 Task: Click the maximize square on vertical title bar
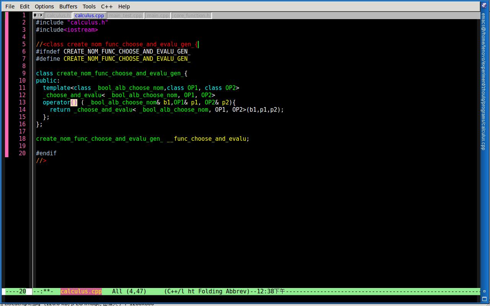(484, 299)
